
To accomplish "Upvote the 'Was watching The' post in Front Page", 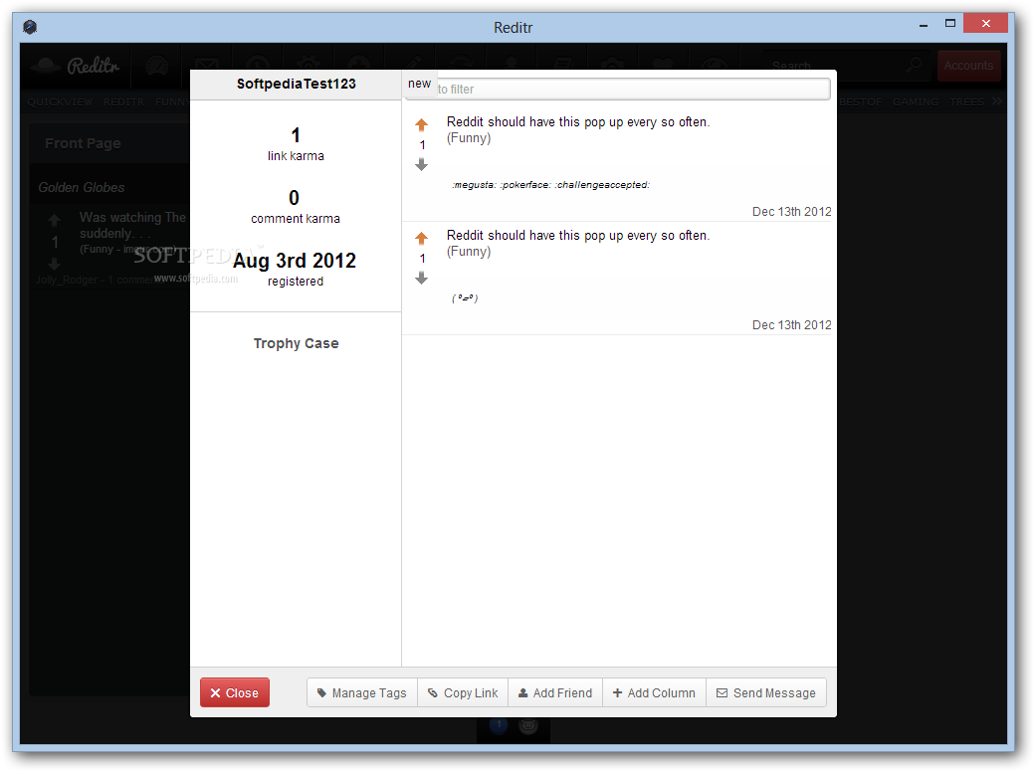I will pos(54,220).
